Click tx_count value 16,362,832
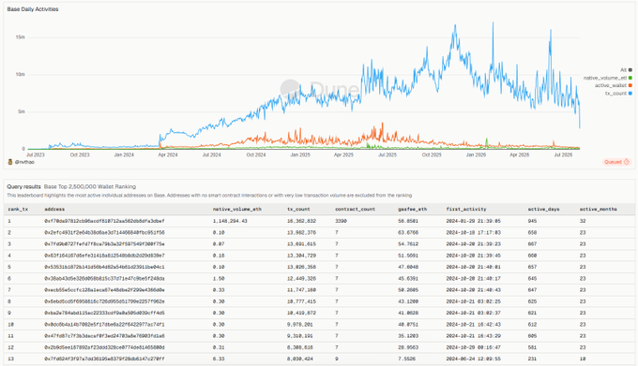Viewport: 638px width, 366px height. click(301, 221)
